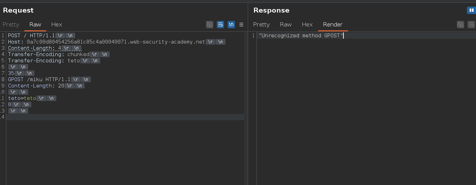Click the 'POST / HTTP/1.1' request line
476x185 pixels.
41,36
